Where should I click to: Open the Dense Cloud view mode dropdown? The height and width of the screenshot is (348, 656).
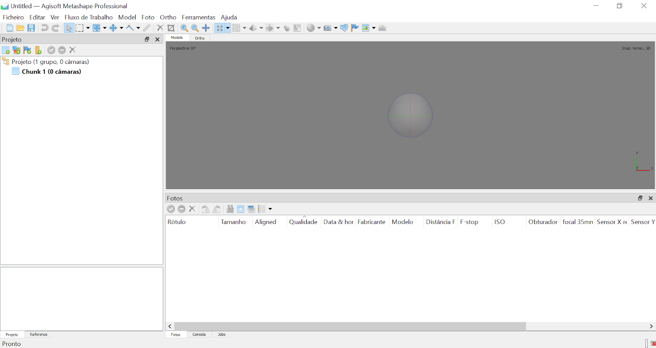click(245, 28)
